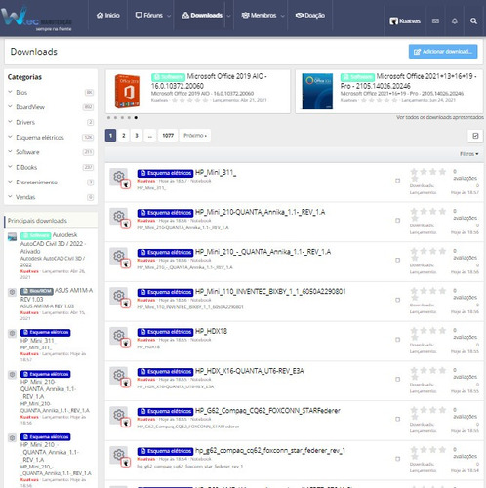
Task: Expand the Bios category chevron
Action: tap(10, 92)
